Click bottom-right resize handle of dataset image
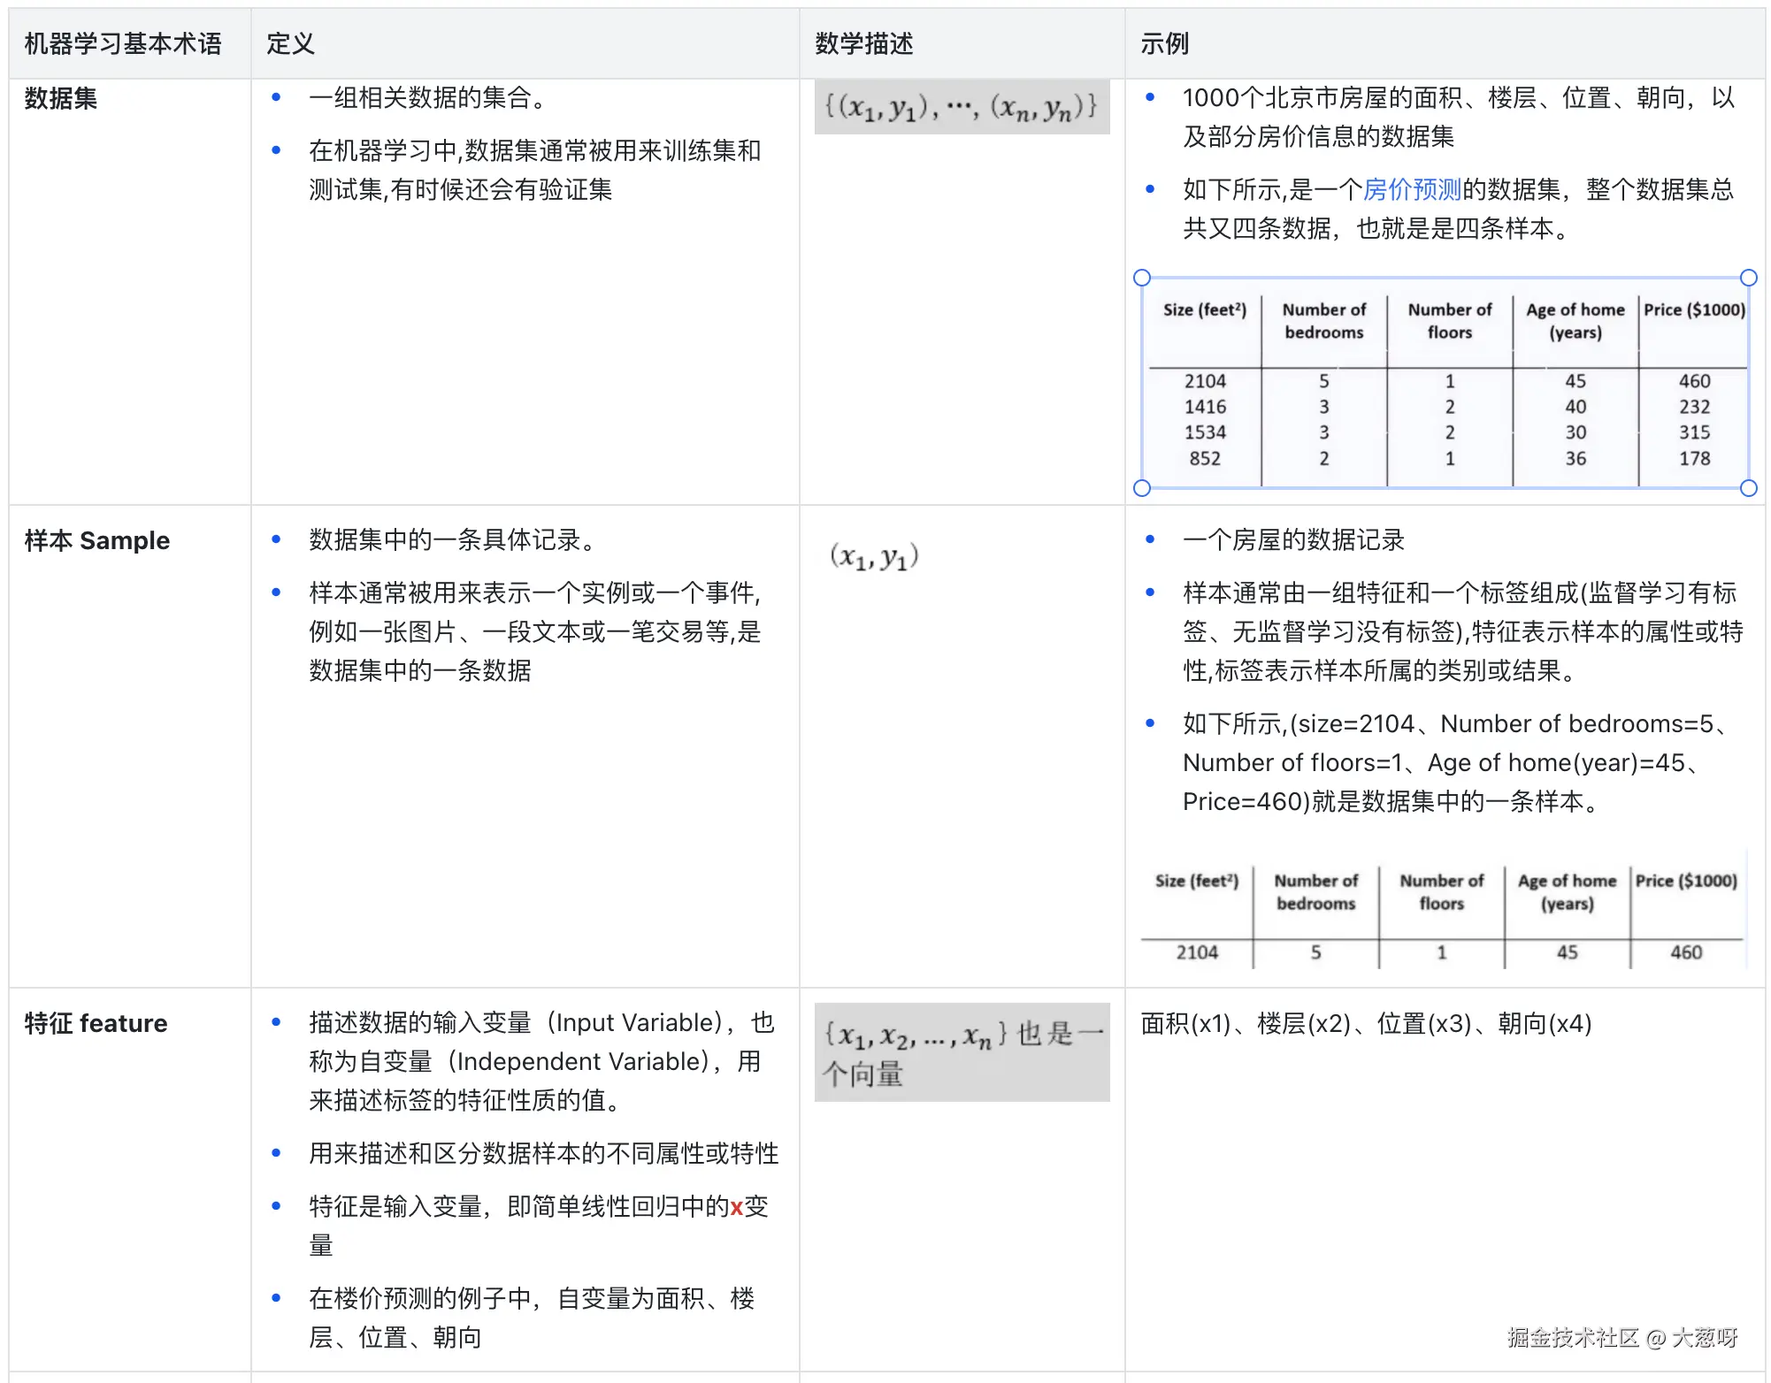 [x=1748, y=488]
